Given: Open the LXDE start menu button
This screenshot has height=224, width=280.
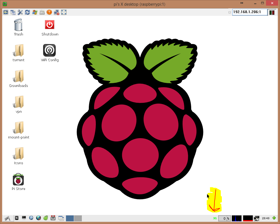Looking at the screenshot, I should pyautogui.click(x=8, y=218).
